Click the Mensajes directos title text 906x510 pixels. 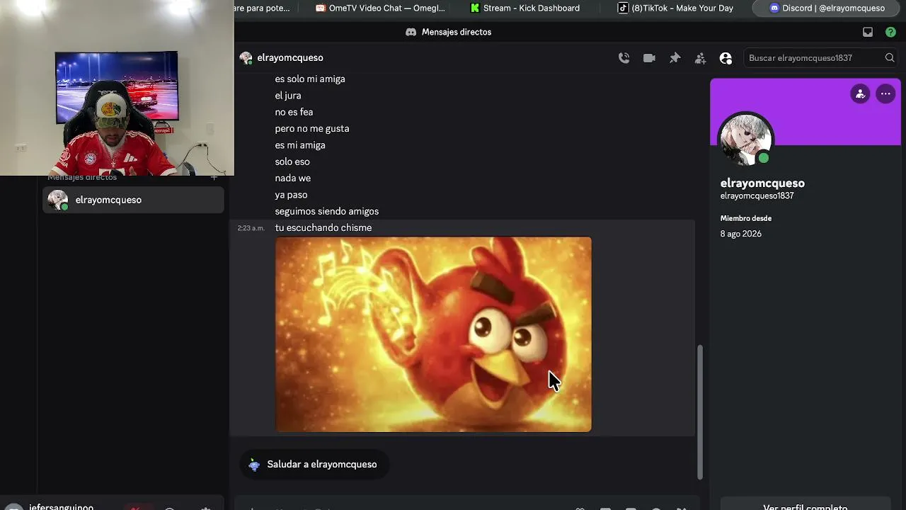[457, 32]
